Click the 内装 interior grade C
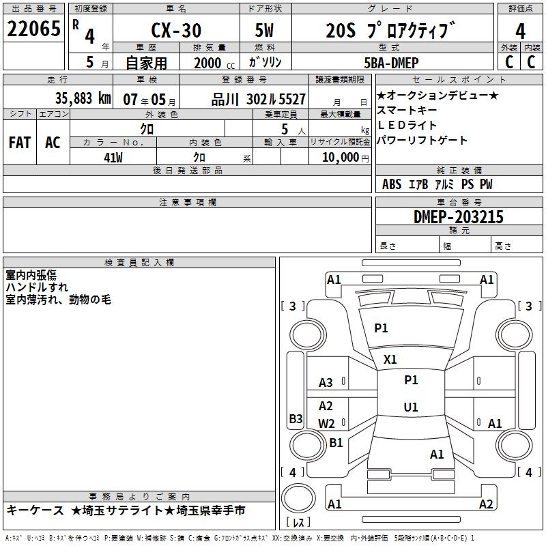The height and width of the screenshot is (546, 546). 531,62
